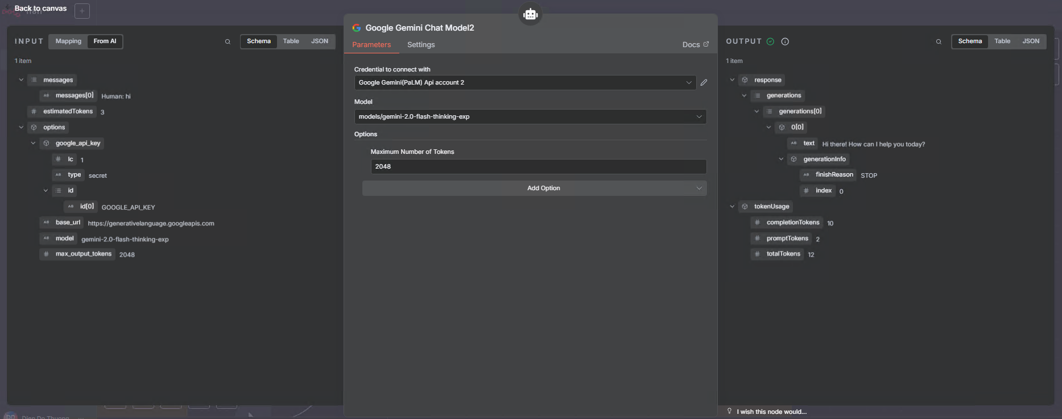Click the search icon in OUTPUT panel
The image size is (1062, 419).
[x=939, y=42]
